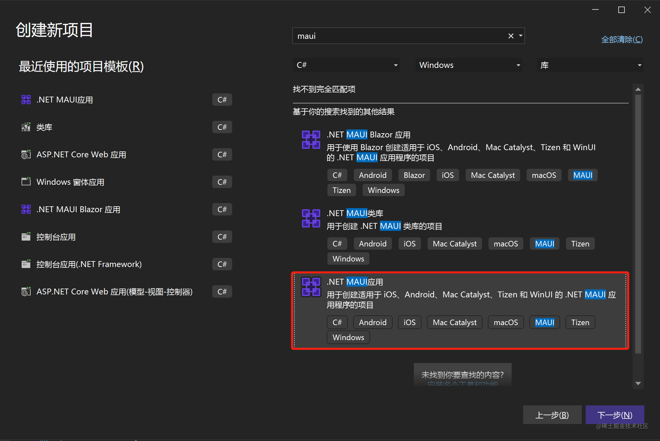Click the C# badge beside 类库
This screenshot has height=441, width=660.
222,127
